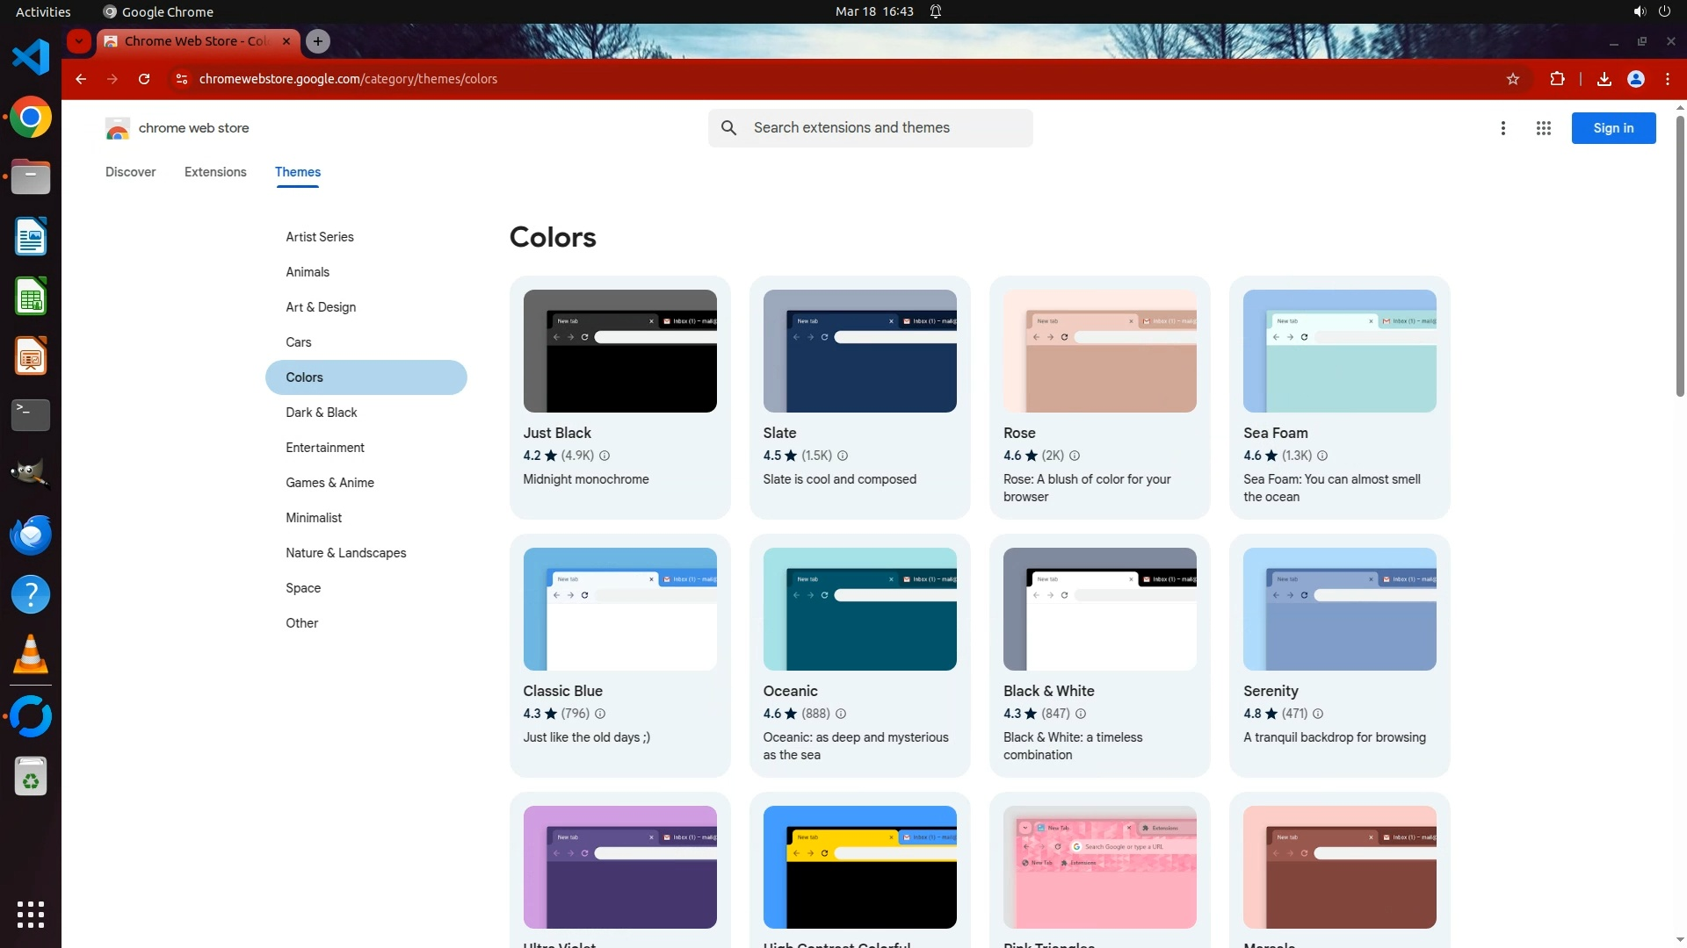Open web store more options menu
The height and width of the screenshot is (948, 1687).
click(x=1502, y=128)
